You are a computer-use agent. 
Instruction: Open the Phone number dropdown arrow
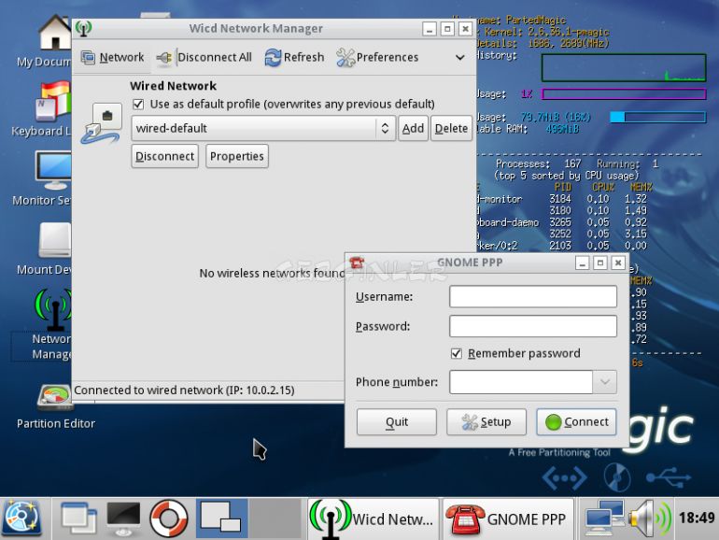pyautogui.click(x=604, y=382)
